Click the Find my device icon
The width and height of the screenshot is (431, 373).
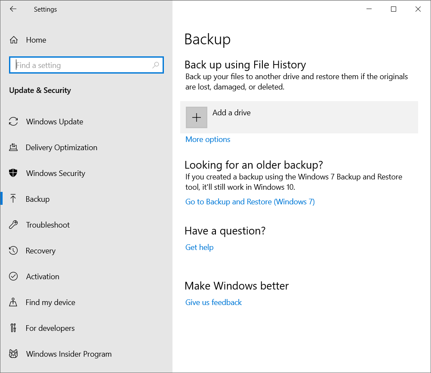[x=13, y=302]
